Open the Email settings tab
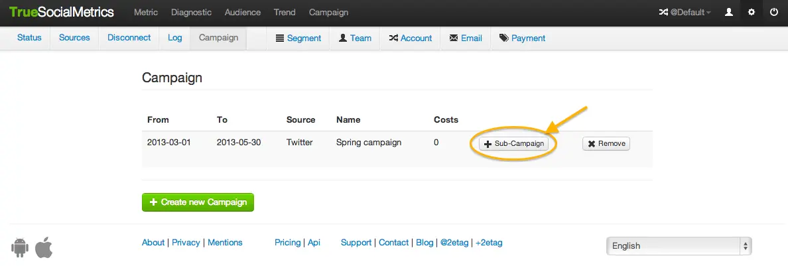Viewport: 788px width, 266px height. (x=466, y=38)
